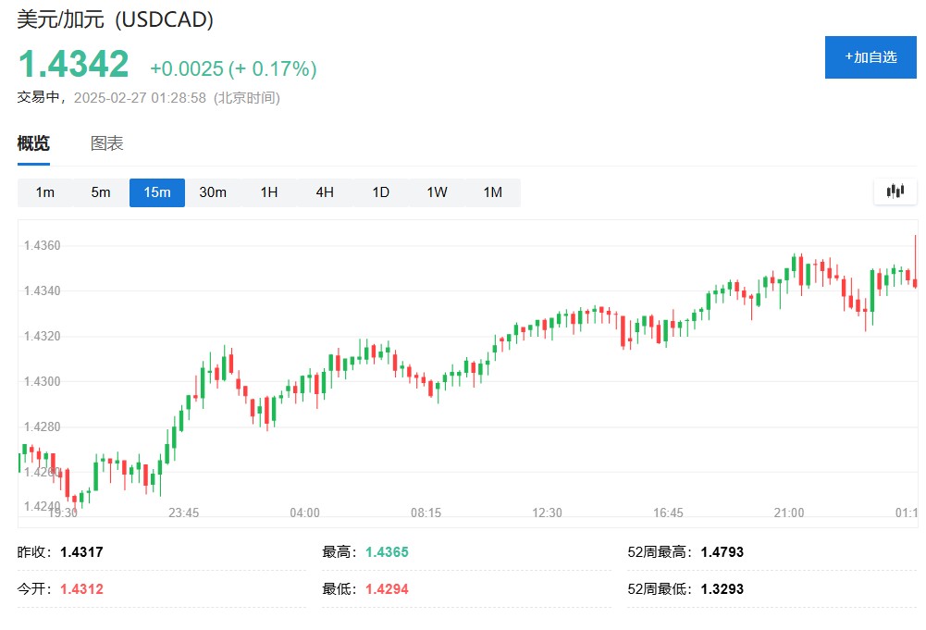Open the candlestick chart type icon
926x630 pixels.
[x=895, y=191]
